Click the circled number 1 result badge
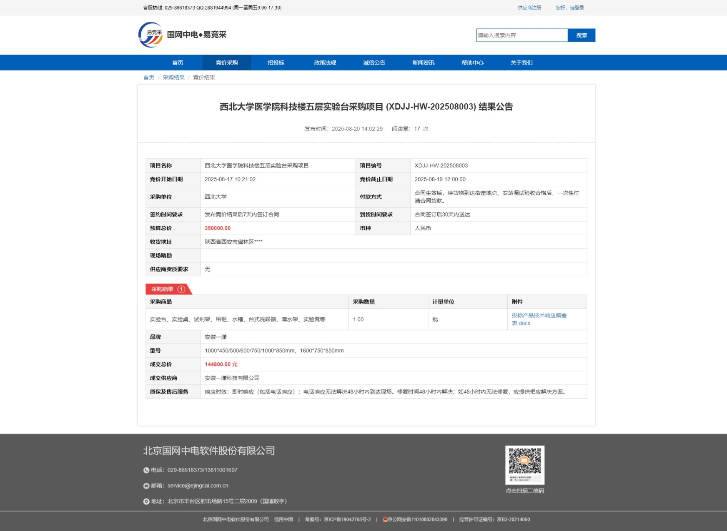Viewport: 727px width, 531px height. (181, 289)
